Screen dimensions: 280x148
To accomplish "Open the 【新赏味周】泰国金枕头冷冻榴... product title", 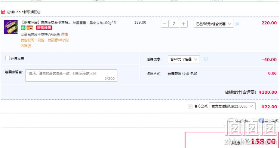I will (46, 22).
